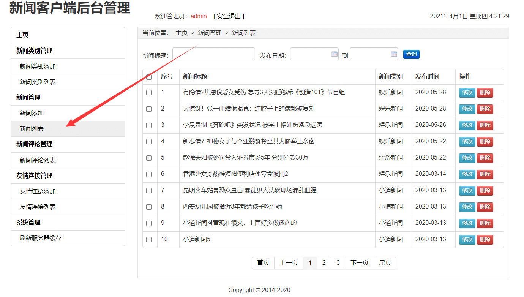Check the box for news row 5
The width and height of the screenshot is (524, 297).
149,158
